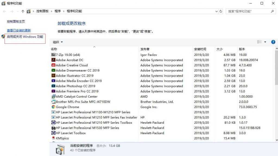
Task: Select Igor Pavlov publisher cell
Action: click(x=149, y=55)
